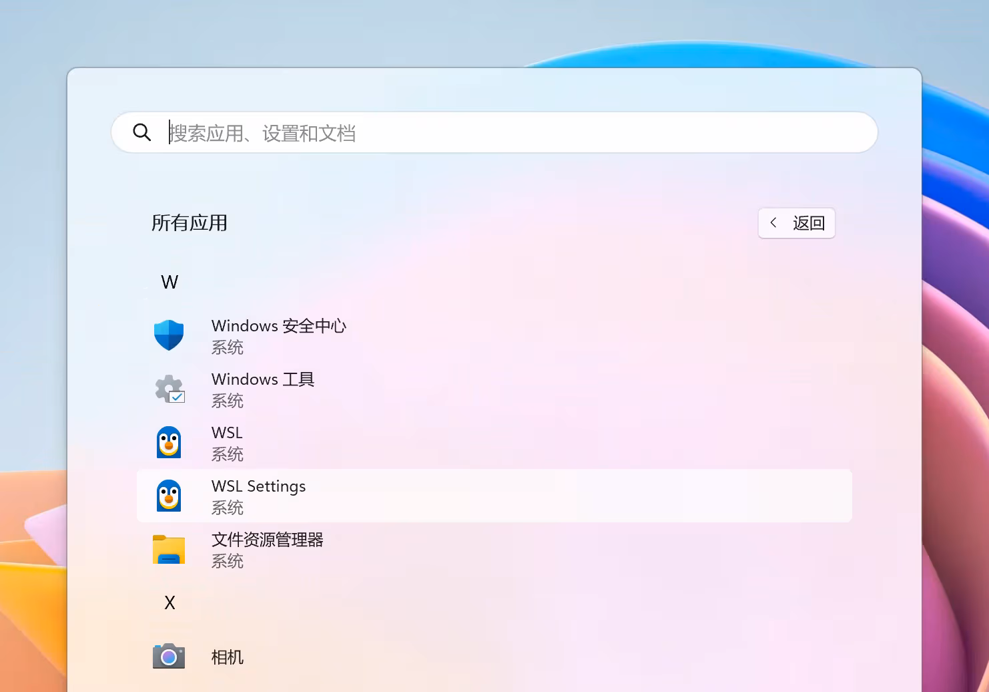
Task: Select the Windows 安全中心 label
Action: point(279,326)
